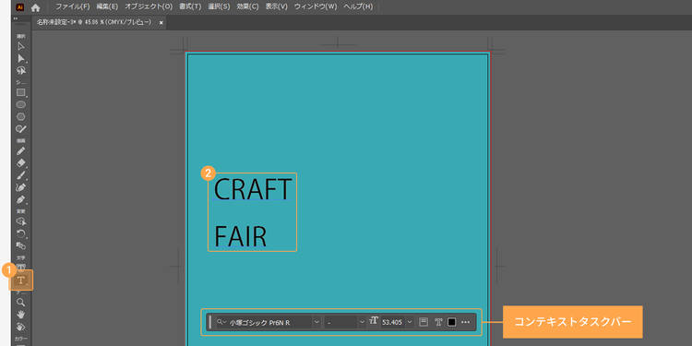Open more options (three dots) in task bar
Image resolution: width=692 pixels, height=346 pixels.
click(x=466, y=322)
